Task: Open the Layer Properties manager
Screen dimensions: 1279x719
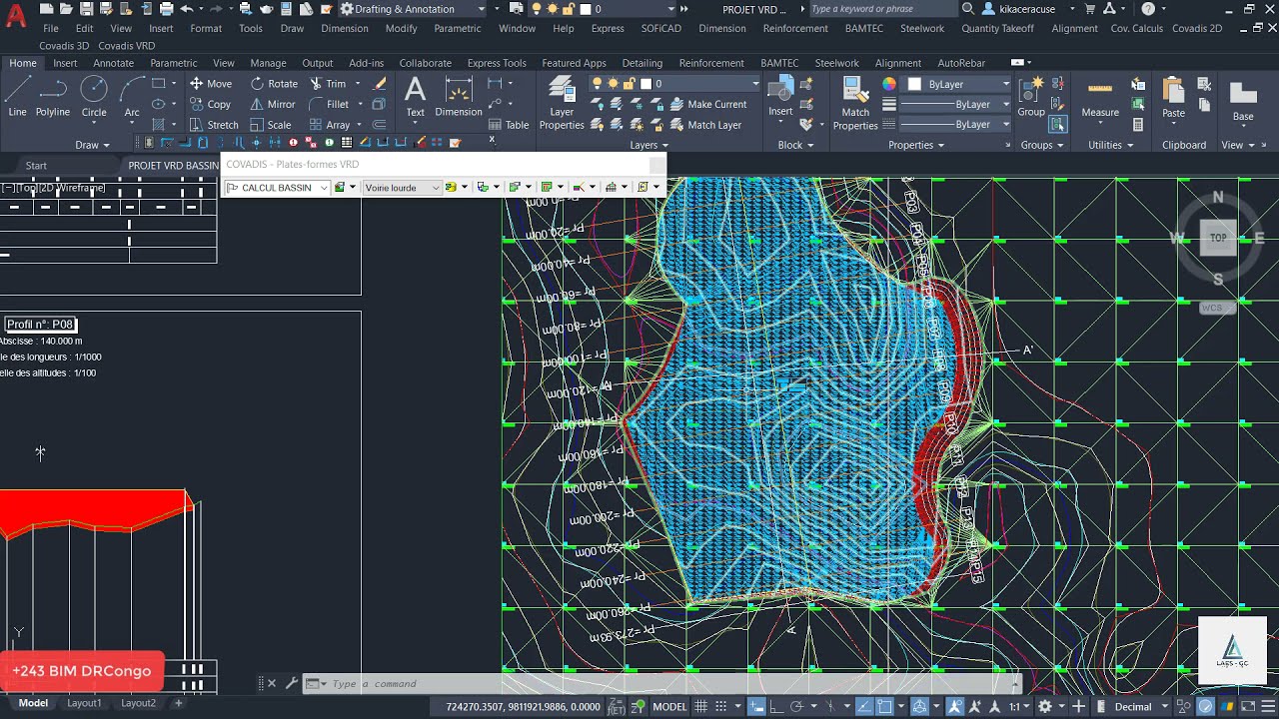Action: coord(562,104)
